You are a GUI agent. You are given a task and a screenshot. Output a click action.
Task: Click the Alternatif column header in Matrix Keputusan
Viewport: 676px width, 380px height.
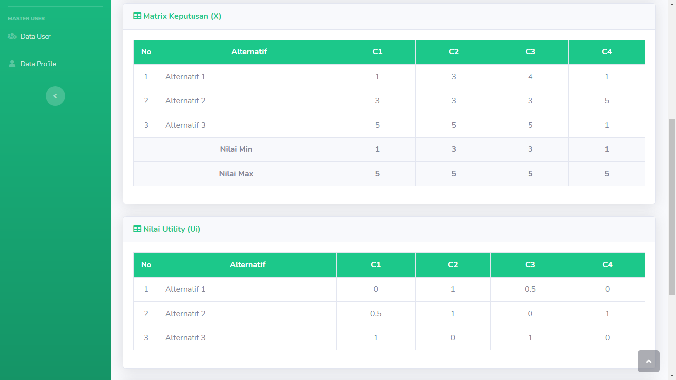(249, 52)
